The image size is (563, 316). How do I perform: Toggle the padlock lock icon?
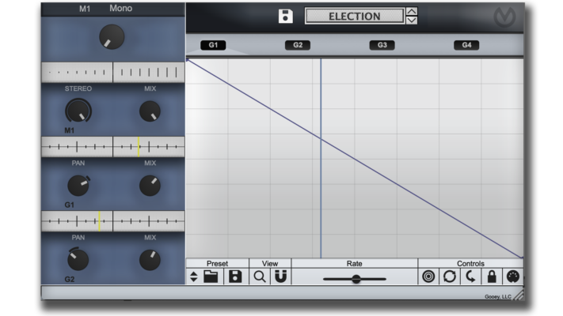pyautogui.click(x=492, y=276)
